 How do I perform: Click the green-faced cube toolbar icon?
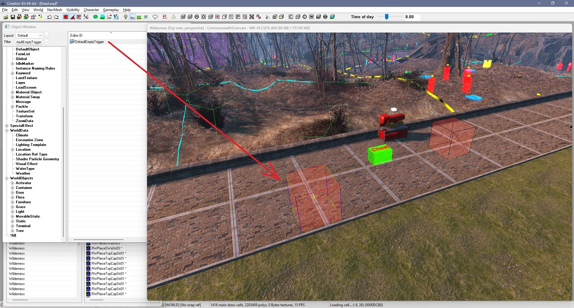coord(332,17)
